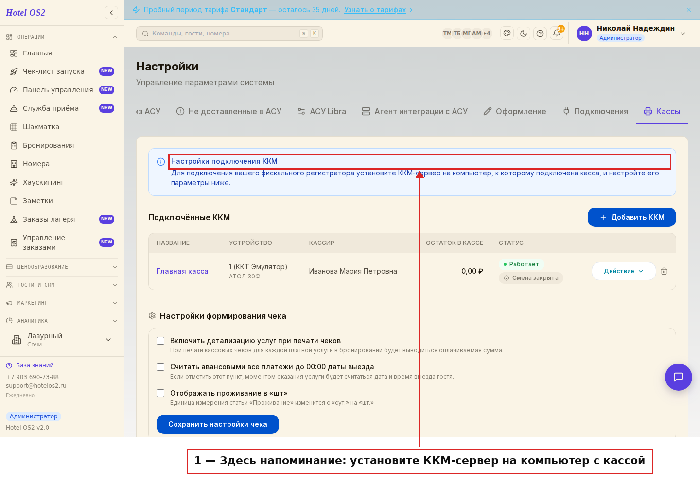This screenshot has height=485, width=700.
Task: Open notifications bell icon
Action: click(x=557, y=34)
